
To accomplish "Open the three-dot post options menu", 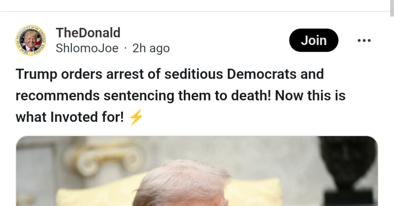I will (364, 40).
